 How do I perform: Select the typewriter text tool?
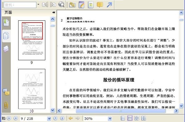coord(91,5)
